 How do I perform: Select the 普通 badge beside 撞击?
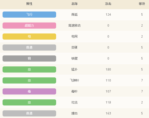pyautogui.click(x=29, y=113)
